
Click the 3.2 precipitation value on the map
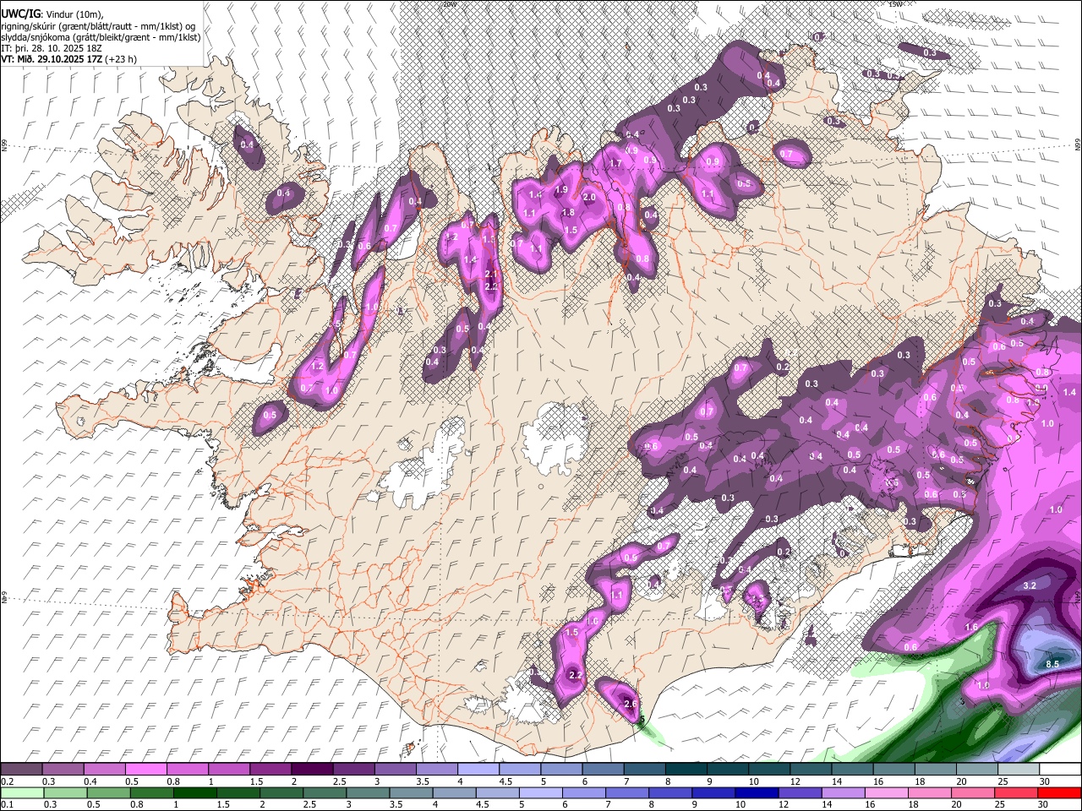[x=1030, y=585]
